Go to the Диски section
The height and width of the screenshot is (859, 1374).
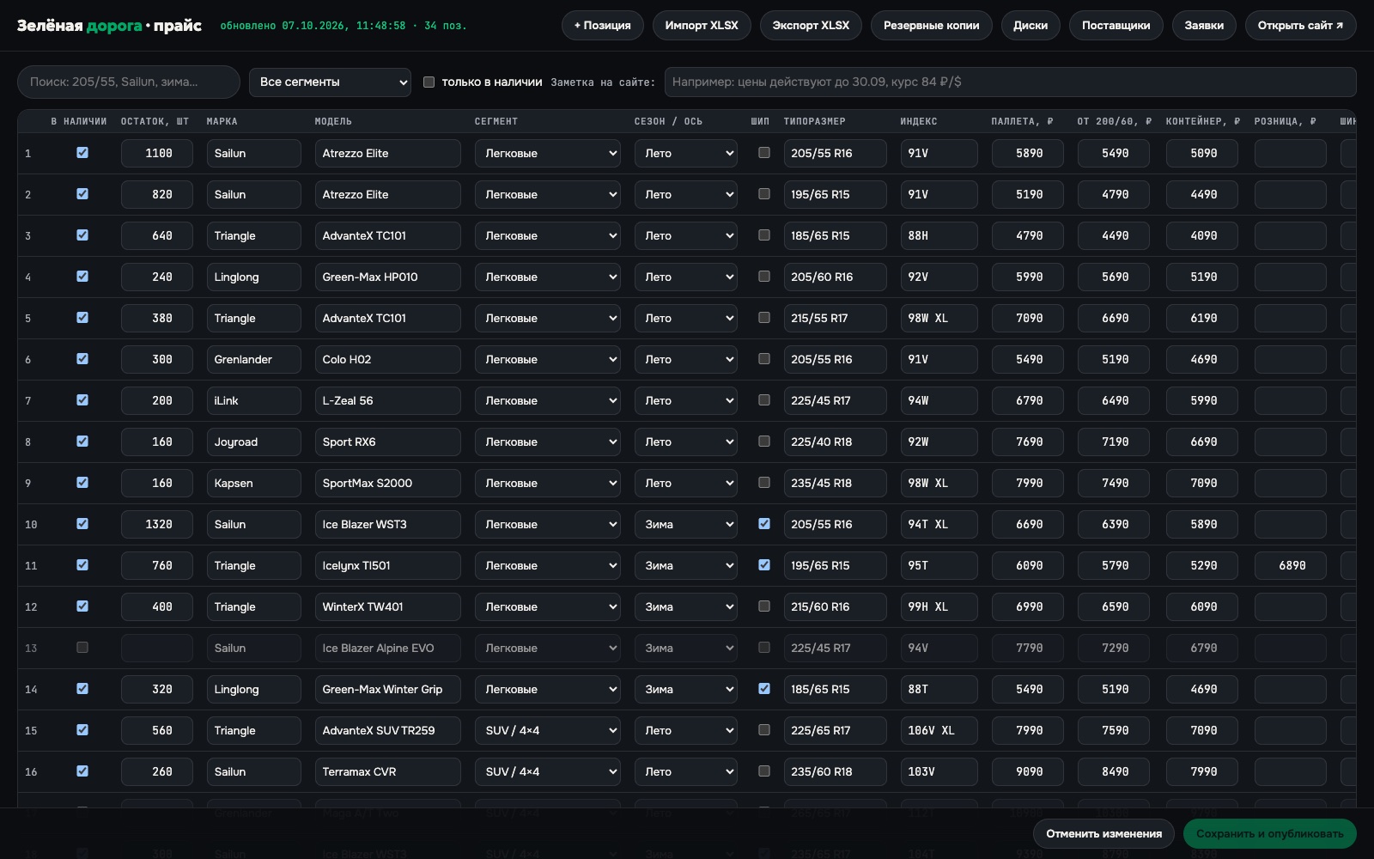[1030, 25]
